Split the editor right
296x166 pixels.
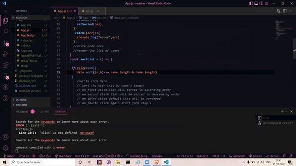pyautogui.click(x=285, y=11)
